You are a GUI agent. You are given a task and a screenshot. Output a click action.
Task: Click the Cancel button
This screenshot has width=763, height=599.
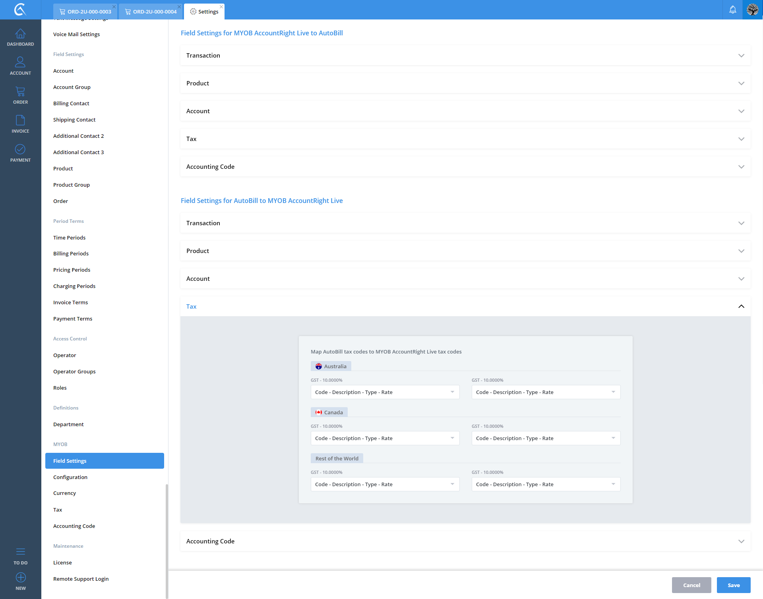coord(691,585)
